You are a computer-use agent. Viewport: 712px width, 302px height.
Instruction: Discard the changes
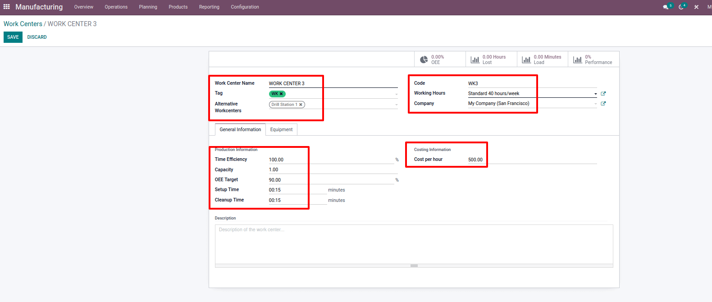(x=37, y=37)
